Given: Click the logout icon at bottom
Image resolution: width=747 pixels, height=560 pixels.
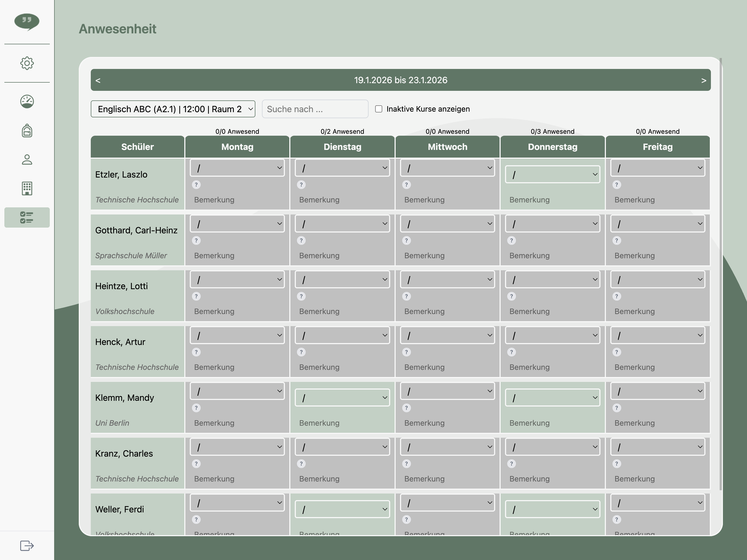Looking at the screenshot, I should coord(27,546).
